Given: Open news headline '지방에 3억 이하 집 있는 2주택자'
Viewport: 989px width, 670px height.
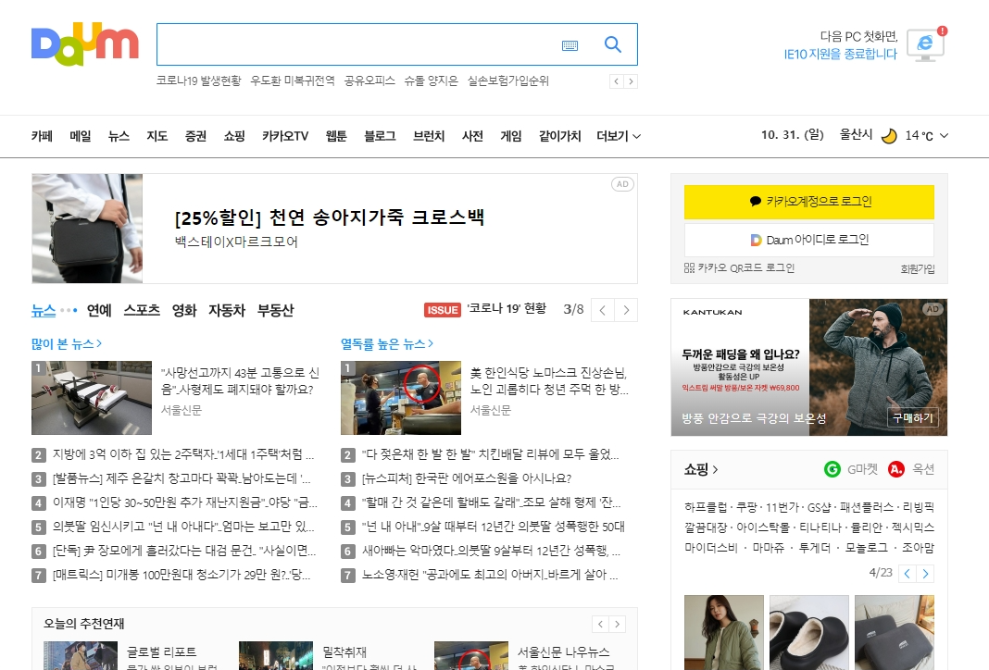Looking at the screenshot, I should point(183,454).
